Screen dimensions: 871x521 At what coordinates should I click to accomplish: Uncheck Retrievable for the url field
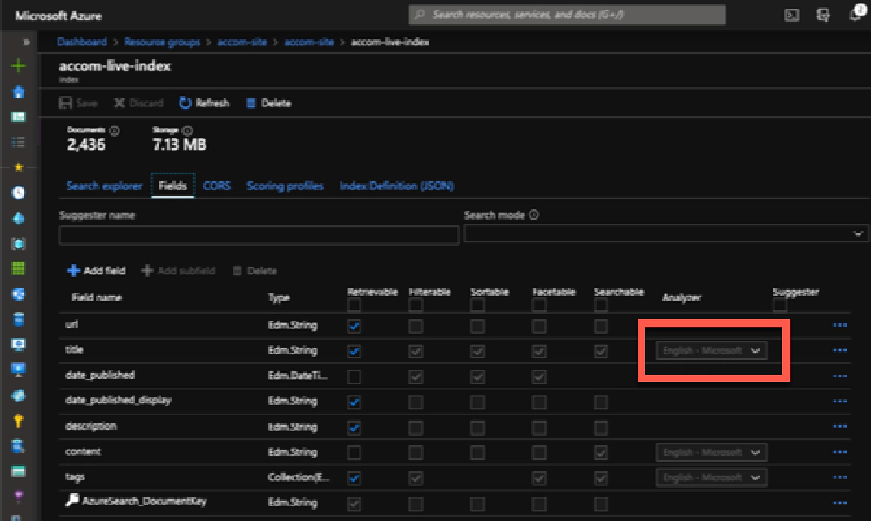[x=355, y=326]
